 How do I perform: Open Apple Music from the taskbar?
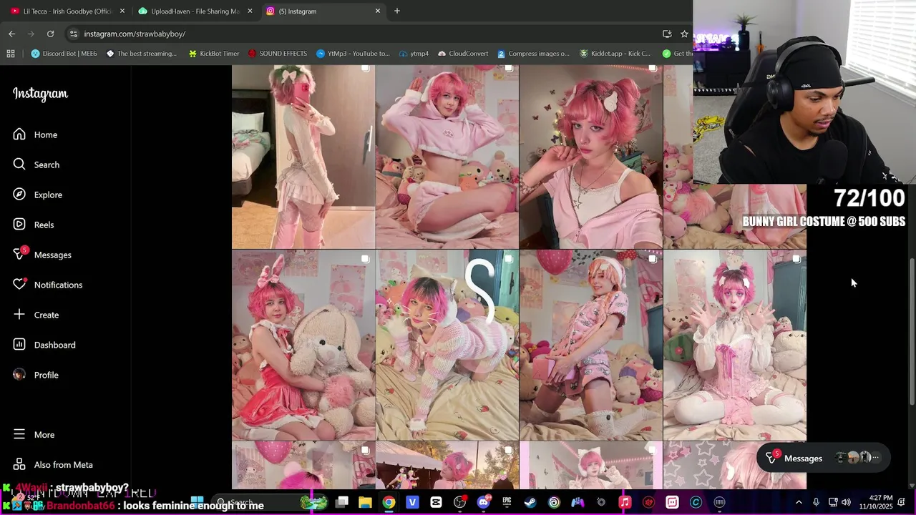pyautogui.click(x=625, y=502)
